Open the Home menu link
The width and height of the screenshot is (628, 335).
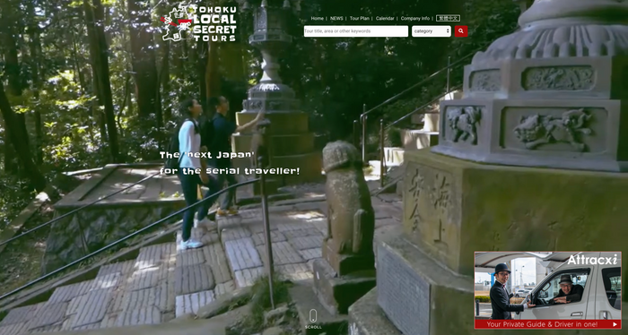point(318,19)
